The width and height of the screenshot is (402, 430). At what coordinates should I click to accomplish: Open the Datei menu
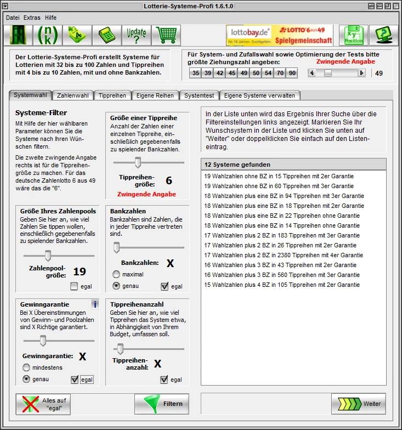tap(13, 18)
